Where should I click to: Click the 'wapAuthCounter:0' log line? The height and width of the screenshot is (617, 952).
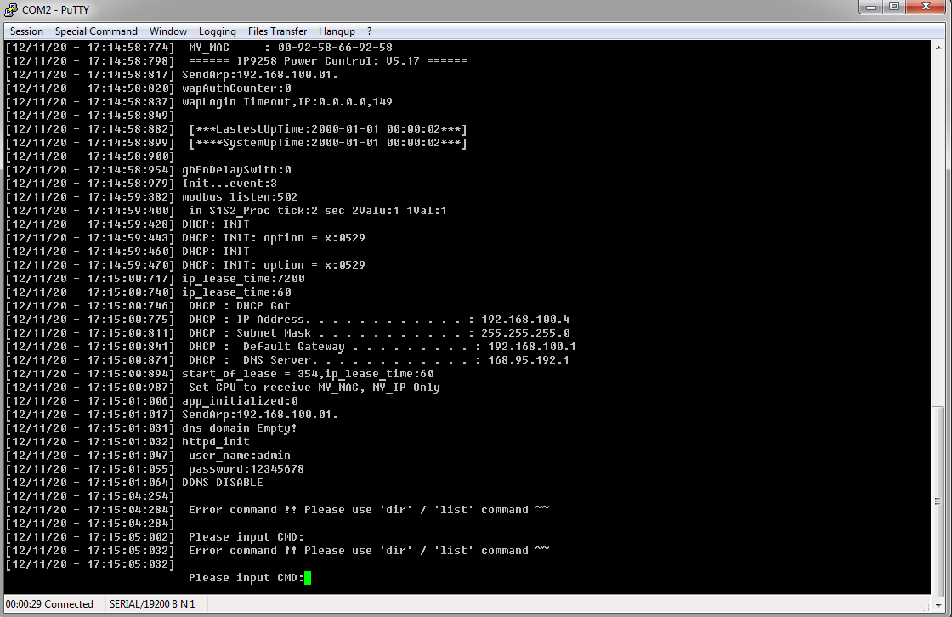(236, 88)
